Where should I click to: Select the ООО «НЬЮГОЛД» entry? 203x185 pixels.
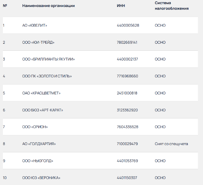(38, 161)
